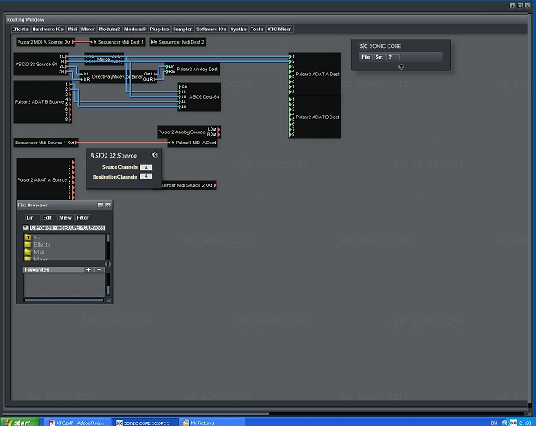536x426 pixels.
Task: Open the Filter menu in File Browser
Action: pos(82,217)
